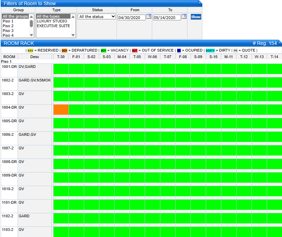Image resolution: width=282 pixels, height=237 pixels.
Task: Click the T-14 column header
Action: click(275, 57)
